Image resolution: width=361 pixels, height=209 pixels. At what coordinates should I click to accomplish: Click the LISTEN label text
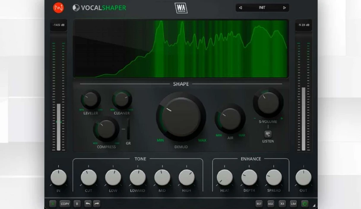268,141
